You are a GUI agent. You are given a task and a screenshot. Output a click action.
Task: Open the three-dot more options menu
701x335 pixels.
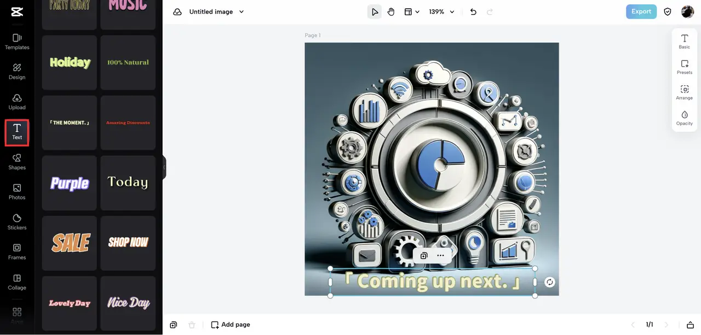click(440, 255)
